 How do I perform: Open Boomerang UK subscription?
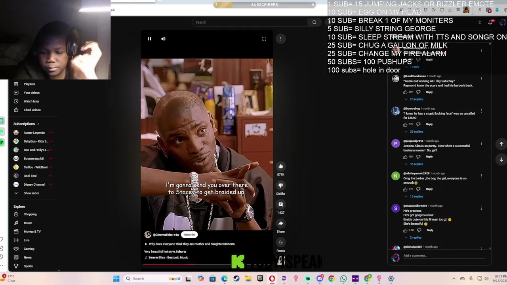(x=33, y=159)
